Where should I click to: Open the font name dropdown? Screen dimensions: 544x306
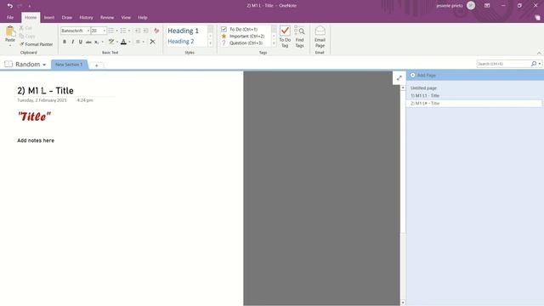click(x=88, y=31)
